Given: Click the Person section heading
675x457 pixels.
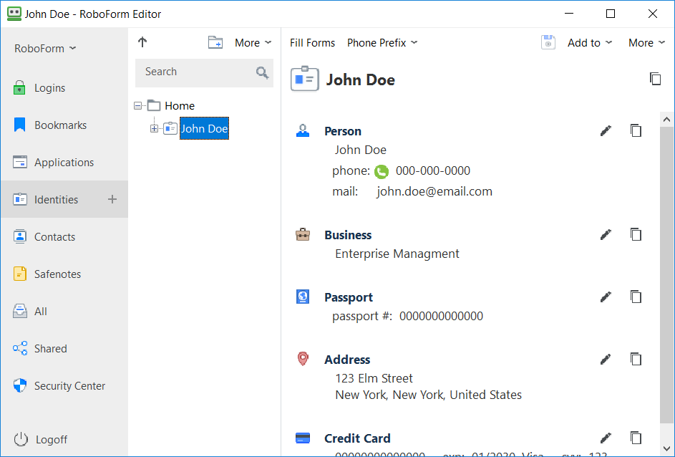Looking at the screenshot, I should point(343,131).
